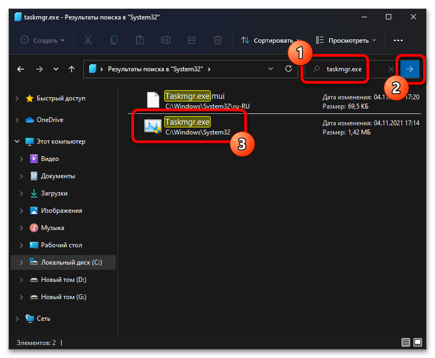
Task: Expand the Новый том (G:) node
Action: pos(22,297)
